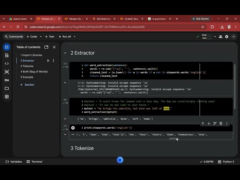Add a new Text cell
Screen dimensions: 240x180
pos(49,37)
